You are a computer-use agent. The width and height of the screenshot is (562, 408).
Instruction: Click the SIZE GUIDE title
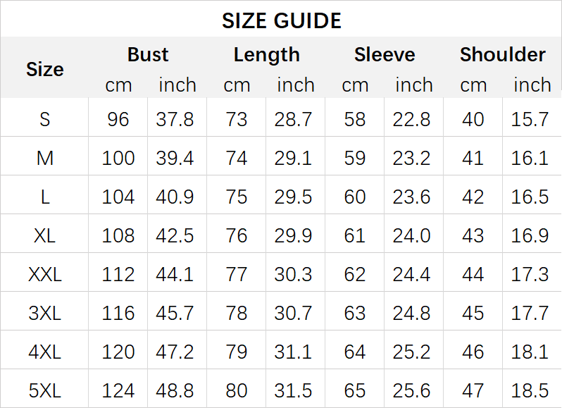click(281, 20)
